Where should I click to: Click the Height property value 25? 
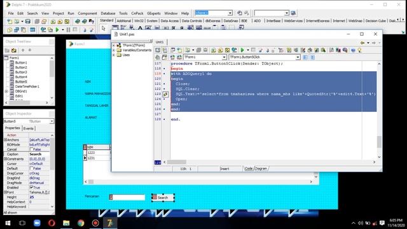[x=31, y=197]
